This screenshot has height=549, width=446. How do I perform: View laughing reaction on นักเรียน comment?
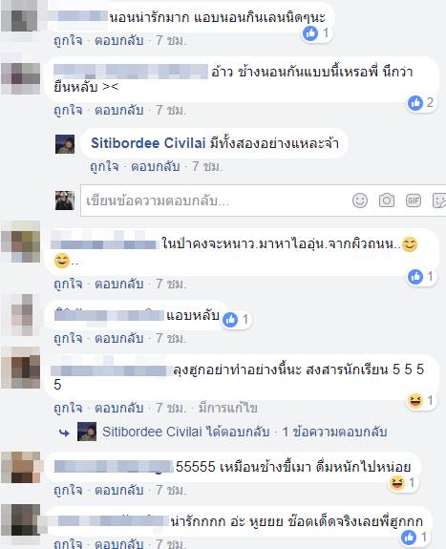click(421, 400)
